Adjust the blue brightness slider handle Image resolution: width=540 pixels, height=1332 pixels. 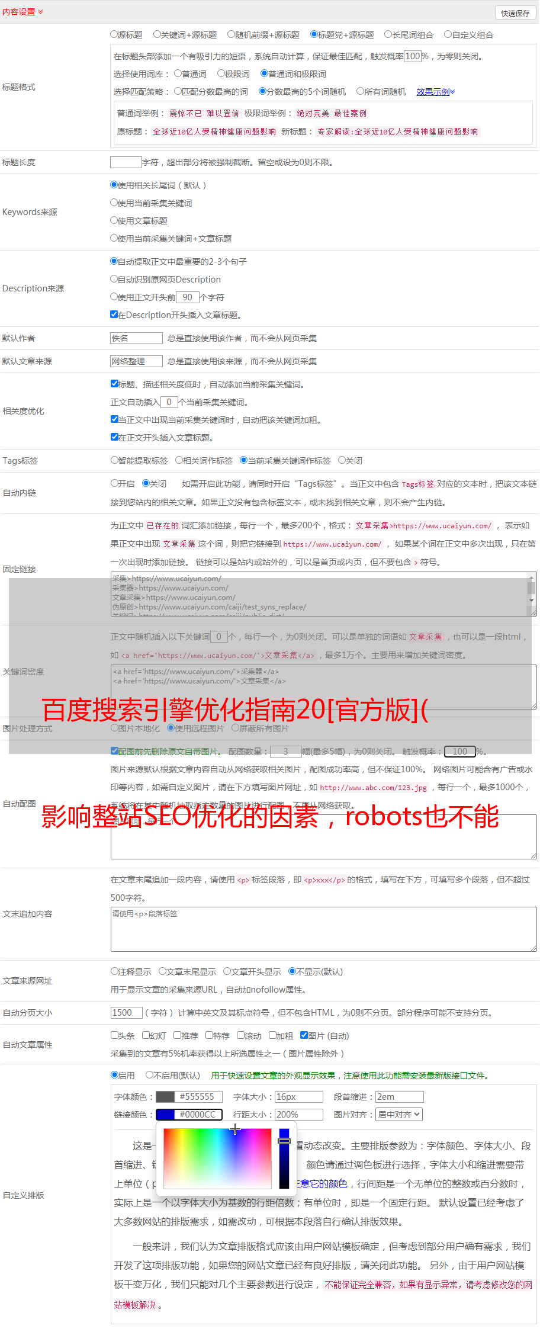tap(284, 1140)
